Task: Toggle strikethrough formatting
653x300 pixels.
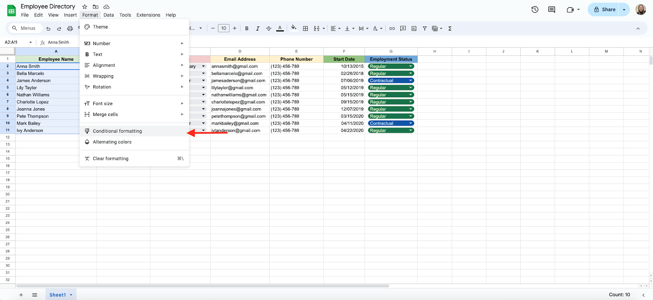Action: [269, 28]
